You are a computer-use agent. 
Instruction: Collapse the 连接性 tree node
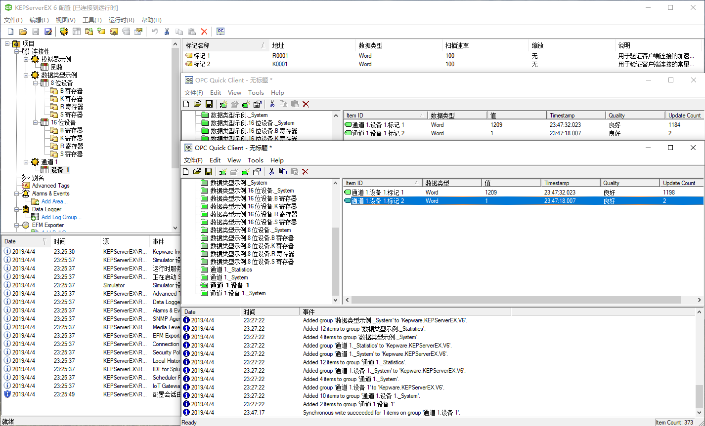(x=16, y=51)
